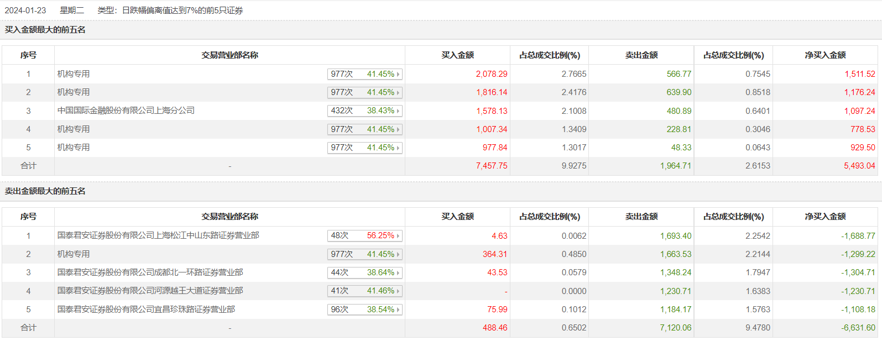Click 净买入金额 header in the 买入金额最大的前五名 table
Screen dimensions: 882x341
[825, 55]
